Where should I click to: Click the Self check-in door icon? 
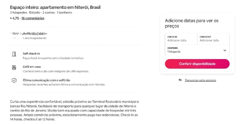coord(14,54)
